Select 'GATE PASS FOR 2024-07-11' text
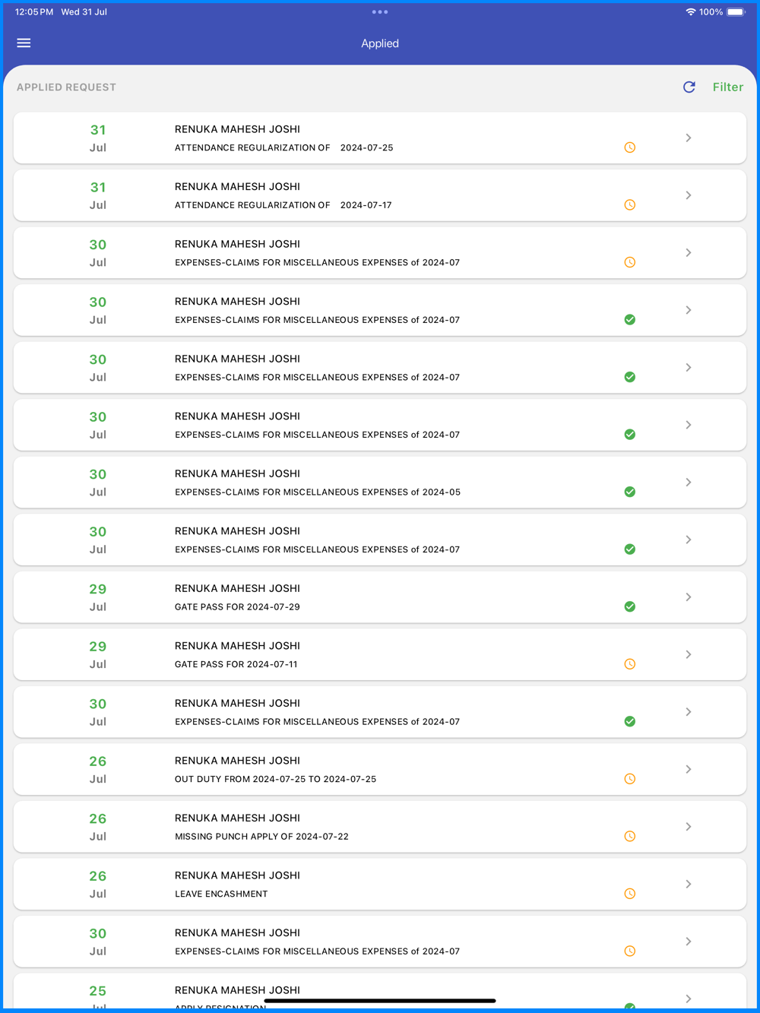Viewport: 760px width, 1013px height. [236, 664]
